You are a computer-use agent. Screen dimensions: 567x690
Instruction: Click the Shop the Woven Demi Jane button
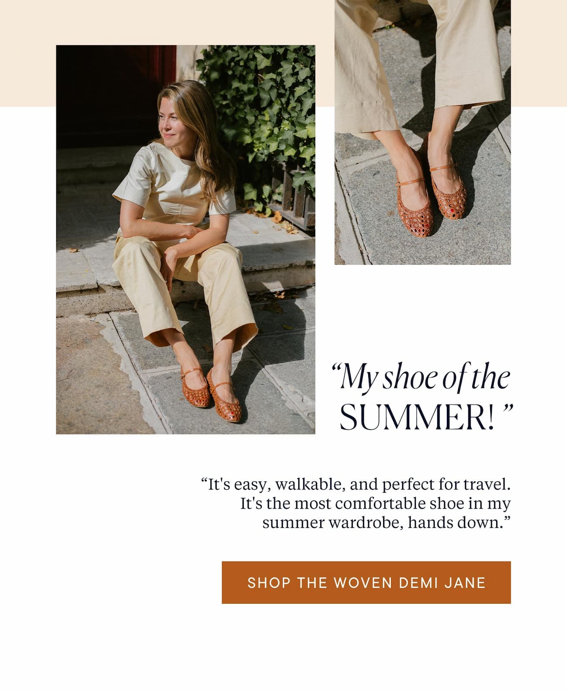pyautogui.click(x=366, y=583)
